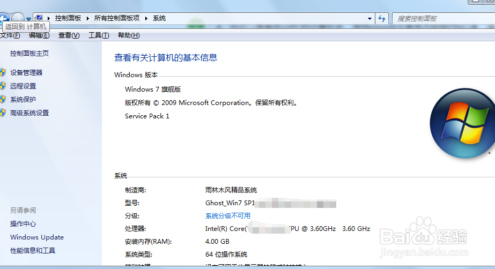Image resolution: width=495 pixels, height=269 pixels.
Task: Click shield icon next to 设备管理器
Action: pos(3,72)
